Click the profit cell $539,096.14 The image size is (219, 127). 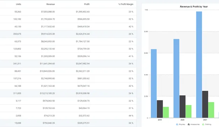click(x=83, y=56)
